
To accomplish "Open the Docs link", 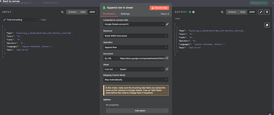I will click(x=165, y=14).
